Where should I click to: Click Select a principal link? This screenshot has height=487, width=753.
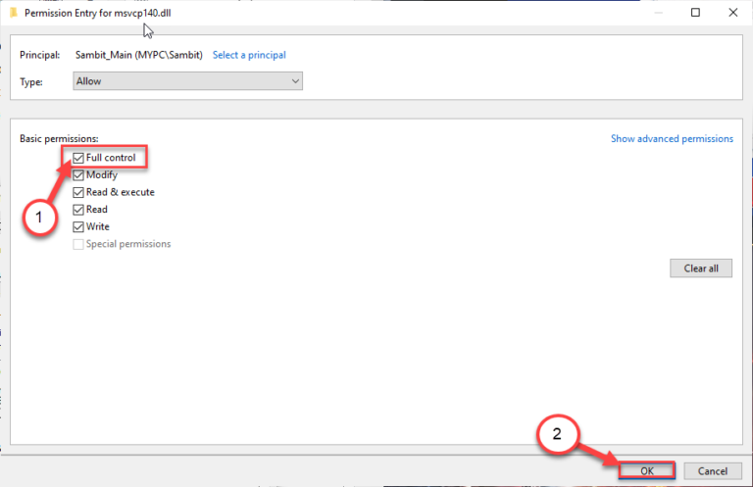(x=249, y=55)
